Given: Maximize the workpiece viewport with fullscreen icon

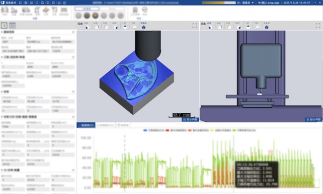Looking at the screenshot, I should [195, 25].
